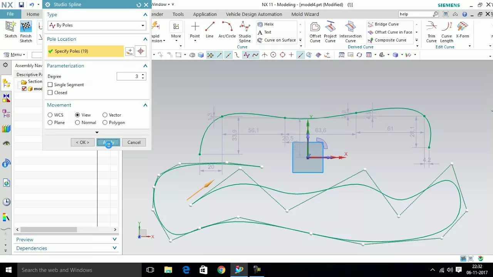This screenshot has height=277, width=493.
Task: Open the Vehicle Design Automation tab
Action: [254, 14]
